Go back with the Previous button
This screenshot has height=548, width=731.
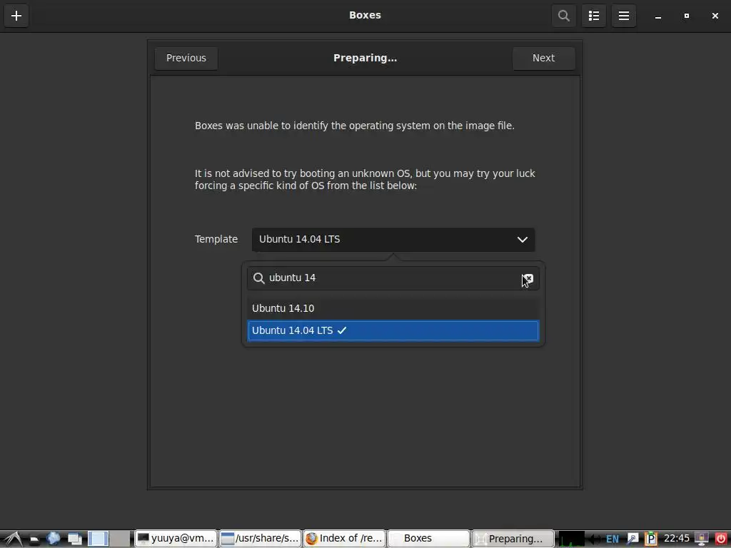click(186, 59)
